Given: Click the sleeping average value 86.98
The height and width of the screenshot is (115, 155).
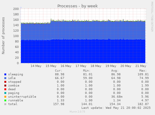Looking at the screenshot, I should (x=116, y=74).
